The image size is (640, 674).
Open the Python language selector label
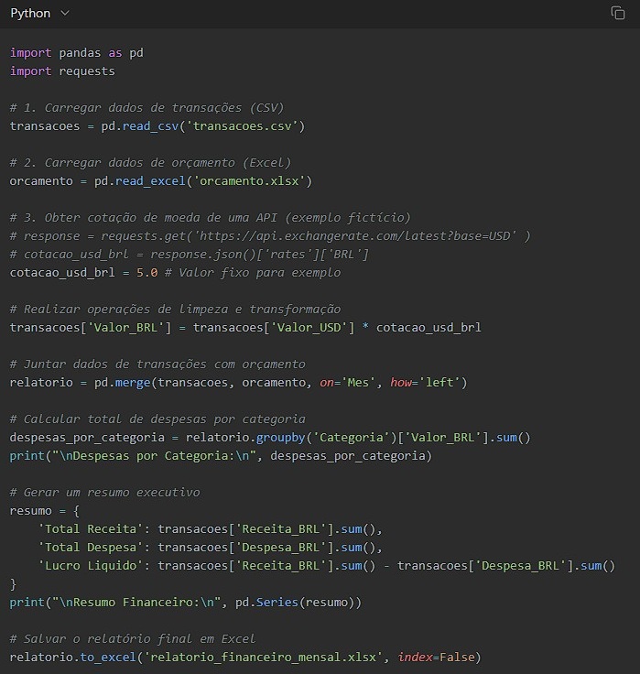30,14
